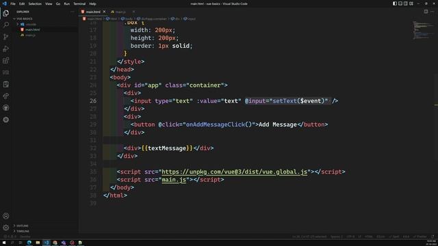Click VS Code logo in title bar
Screen dimensions: 438x246
click(4, 3)
